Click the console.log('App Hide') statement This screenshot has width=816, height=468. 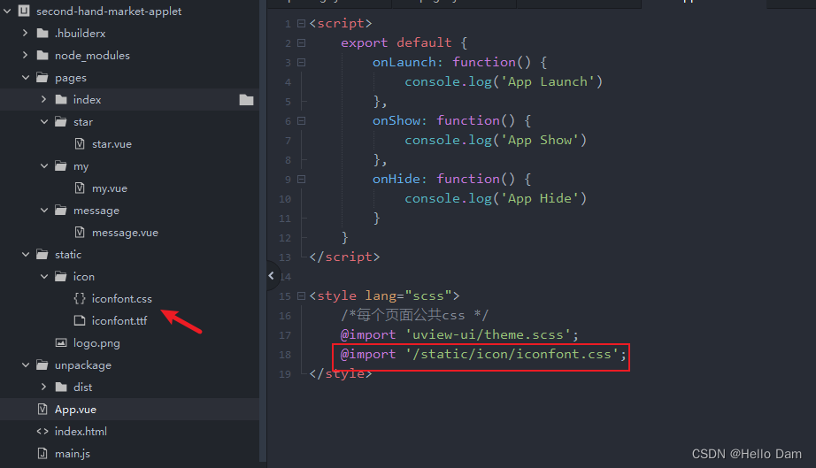coord(496,198)
